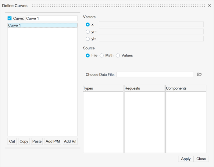This screenshot has width=214, height=167.
Task: Select Curve 1 in the curve list
Action: click(x=42, y=26)
